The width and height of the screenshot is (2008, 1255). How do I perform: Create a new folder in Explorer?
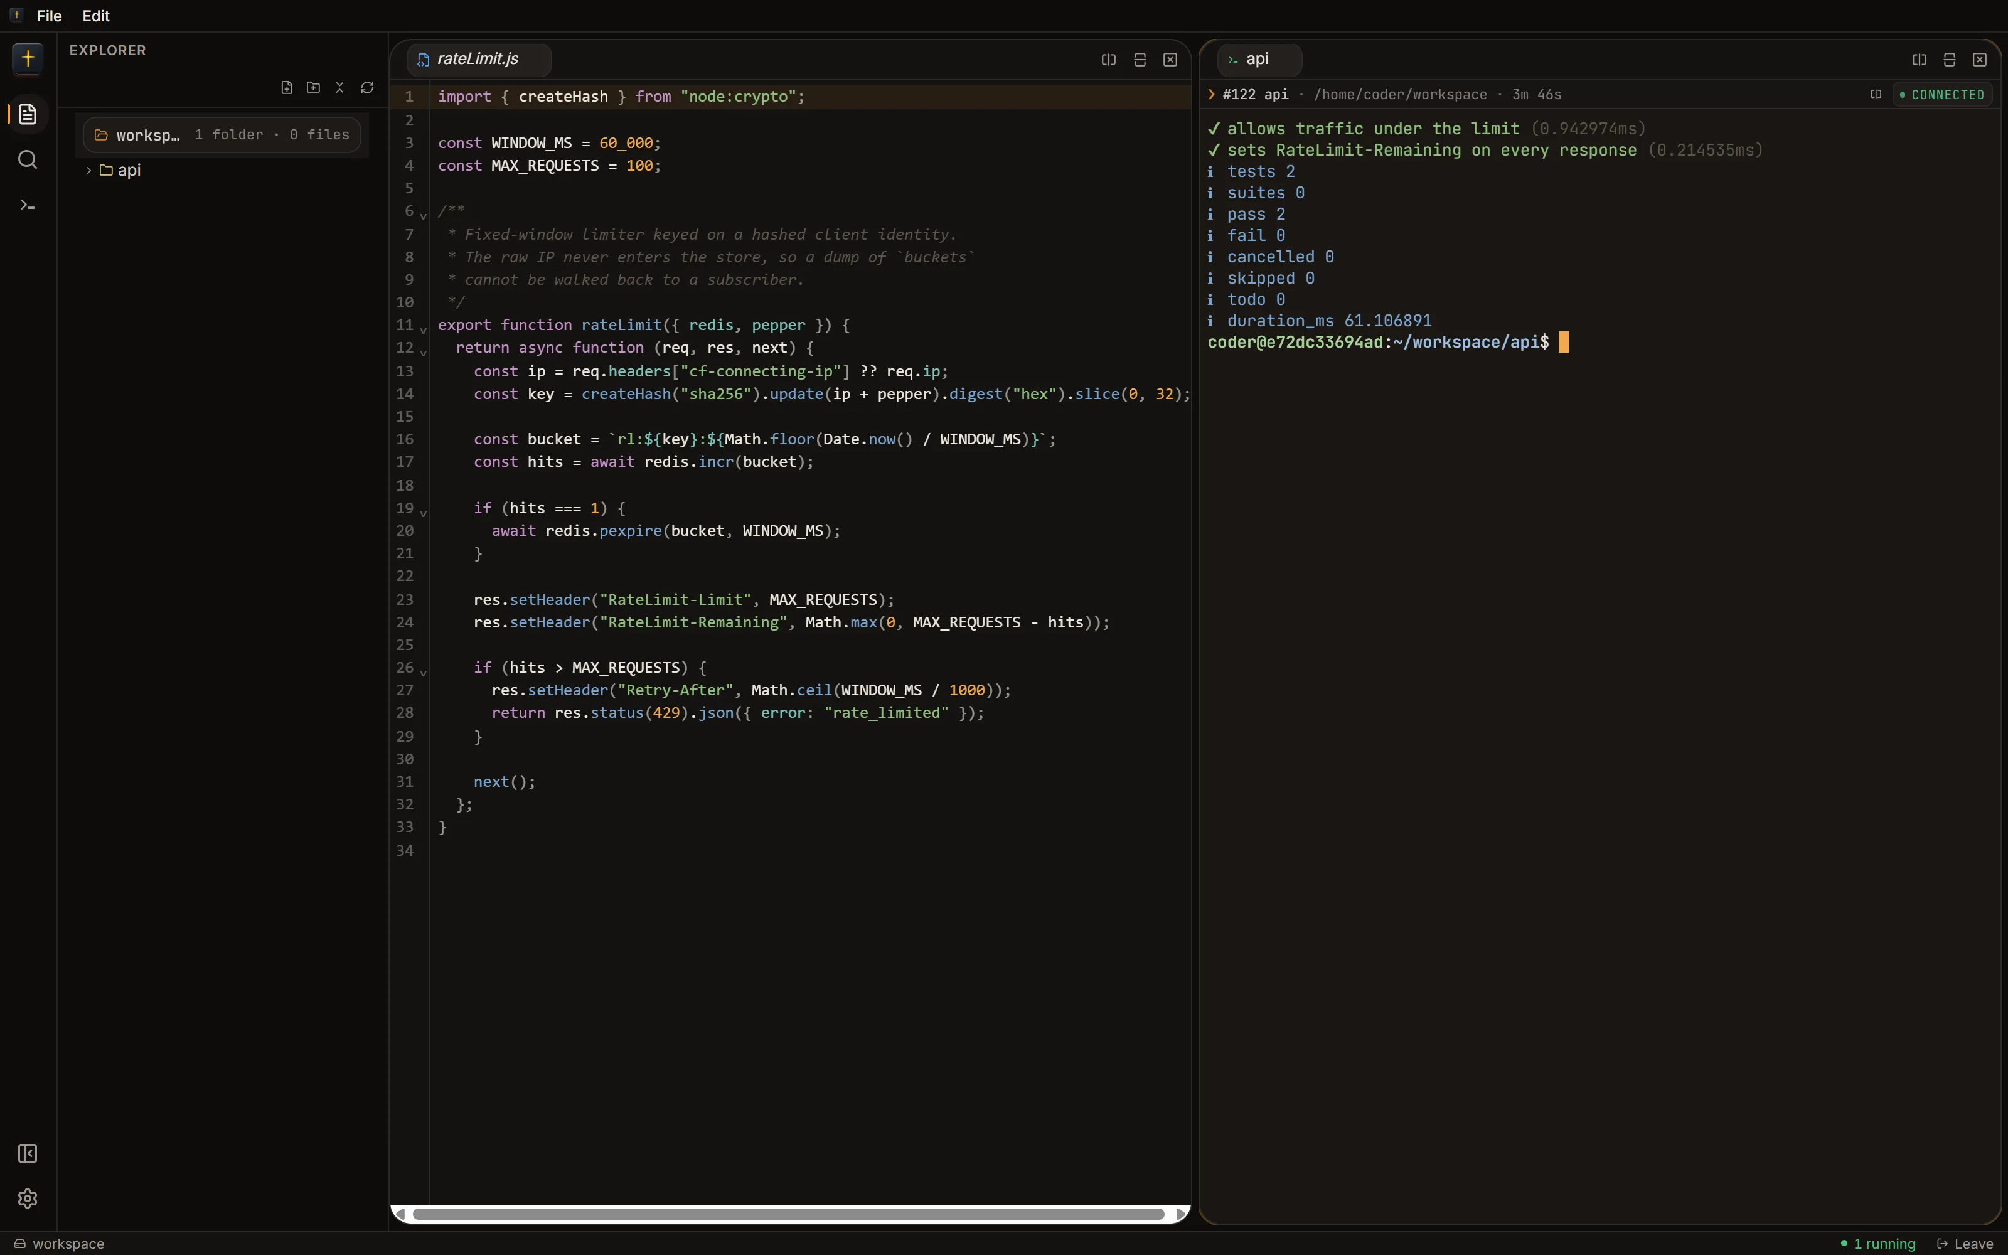point(314,87)
